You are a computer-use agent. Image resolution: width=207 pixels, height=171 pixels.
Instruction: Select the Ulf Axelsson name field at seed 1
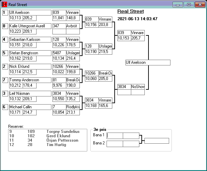pos(30,12)
